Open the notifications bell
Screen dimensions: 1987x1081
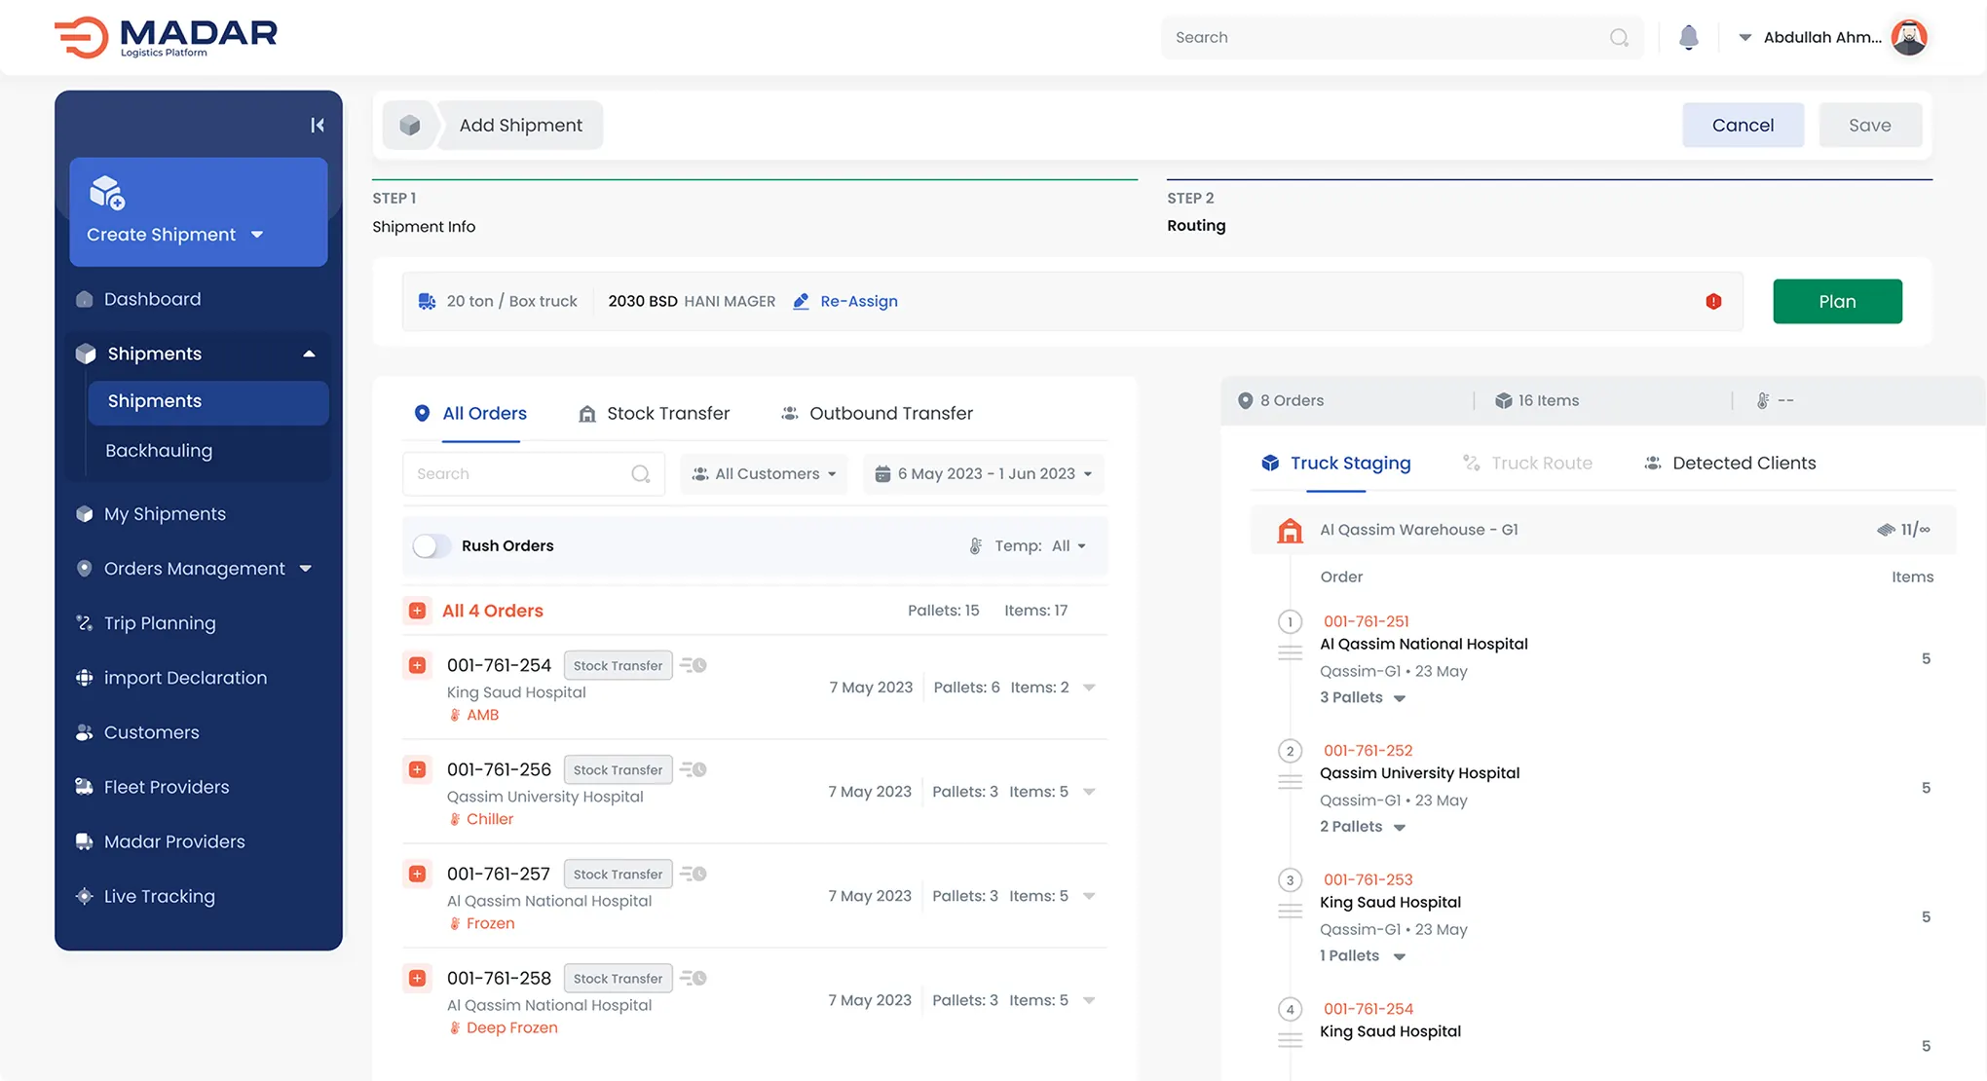tap(1689, 37)
